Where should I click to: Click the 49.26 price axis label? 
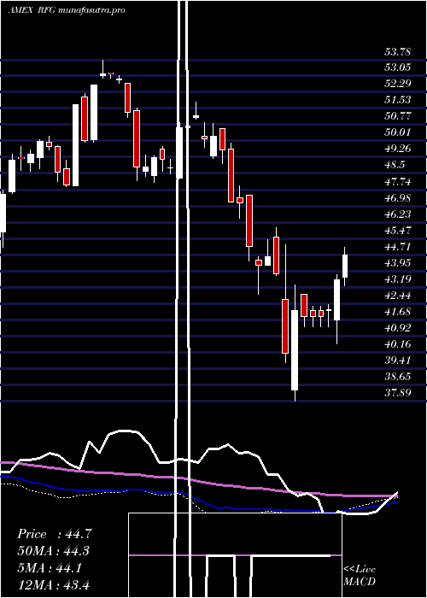click(x=397, y=149)
